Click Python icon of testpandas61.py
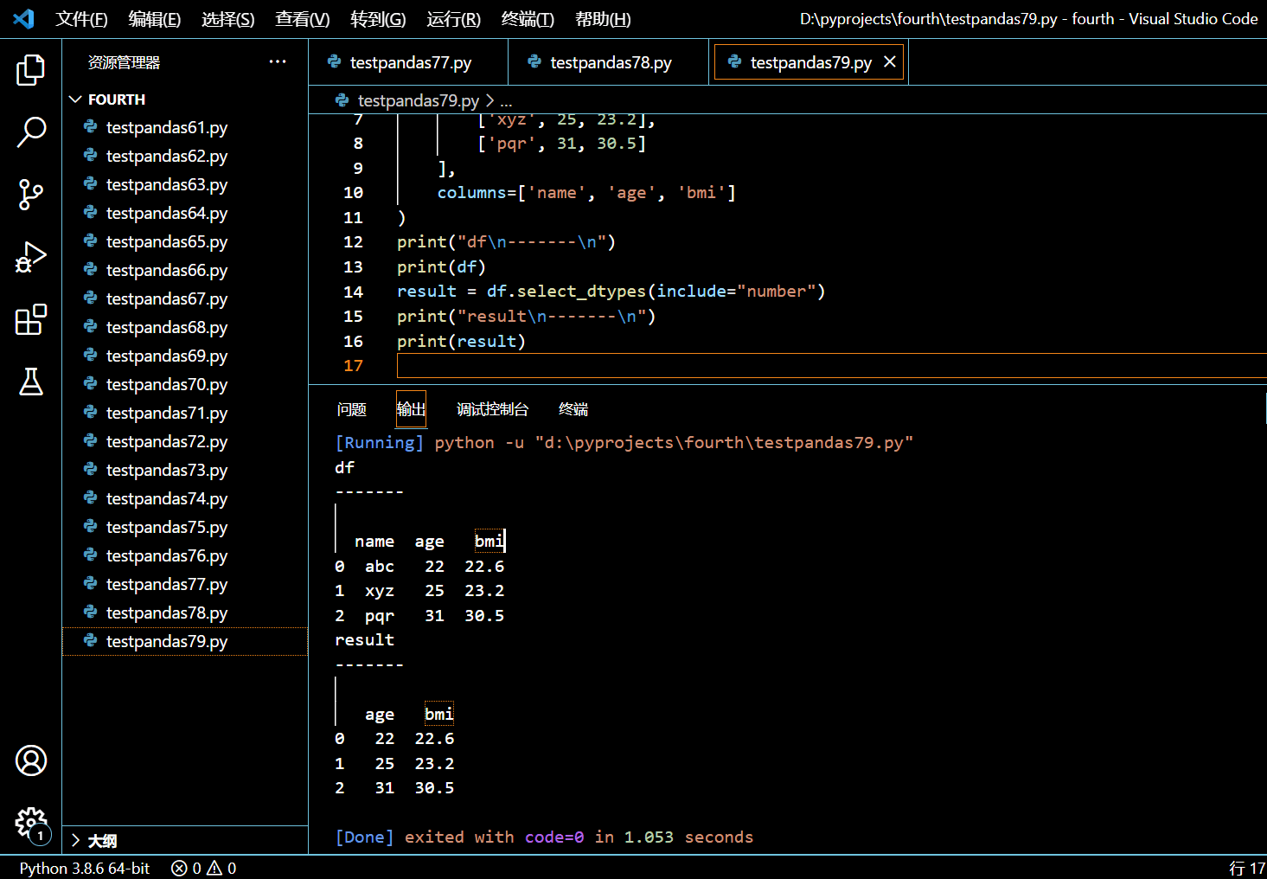1267x879 pixels. (90, 127)
